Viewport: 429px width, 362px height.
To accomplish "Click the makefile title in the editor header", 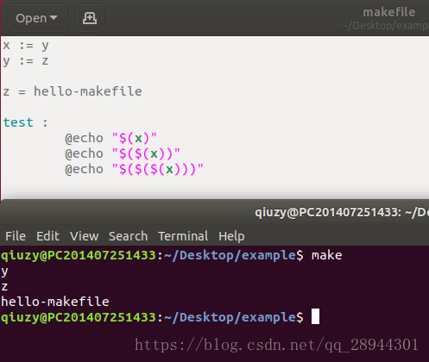I will coord(389,12).
